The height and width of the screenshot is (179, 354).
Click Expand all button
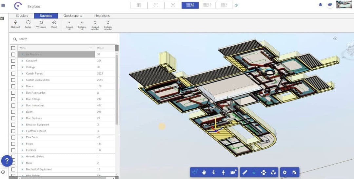[69, 25]
